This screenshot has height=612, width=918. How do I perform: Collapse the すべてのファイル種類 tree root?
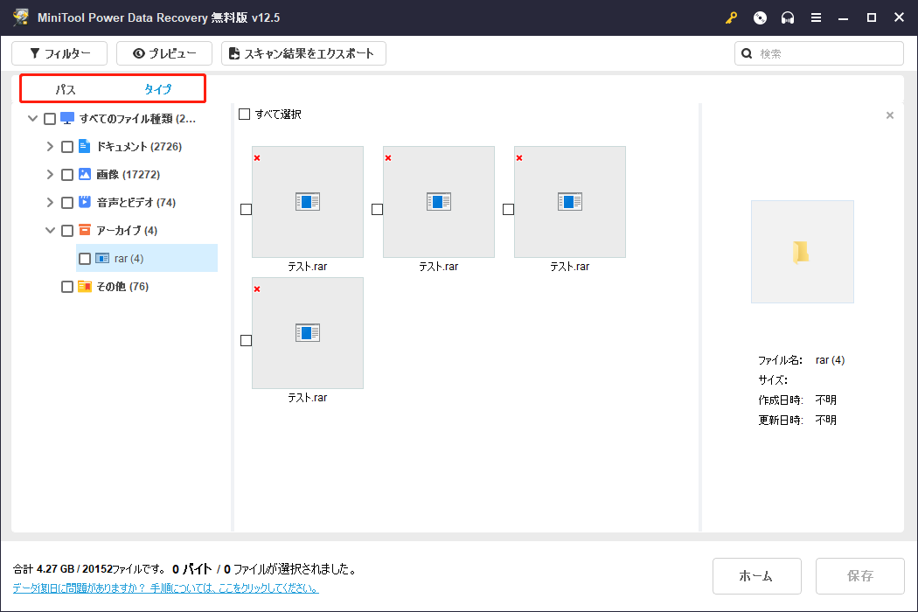pos(33,118)
